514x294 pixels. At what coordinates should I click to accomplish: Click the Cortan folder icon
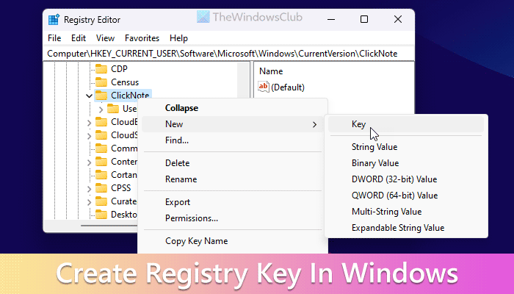101,175
